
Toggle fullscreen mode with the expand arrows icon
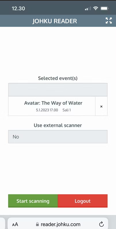(109, 20)
